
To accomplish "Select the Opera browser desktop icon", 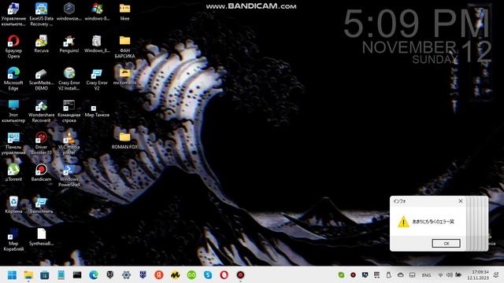I will [x=13, y=46].
